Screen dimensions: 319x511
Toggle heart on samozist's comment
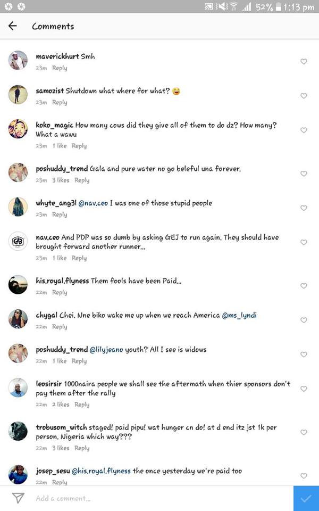pyautogui.click(x=304, y=96)
